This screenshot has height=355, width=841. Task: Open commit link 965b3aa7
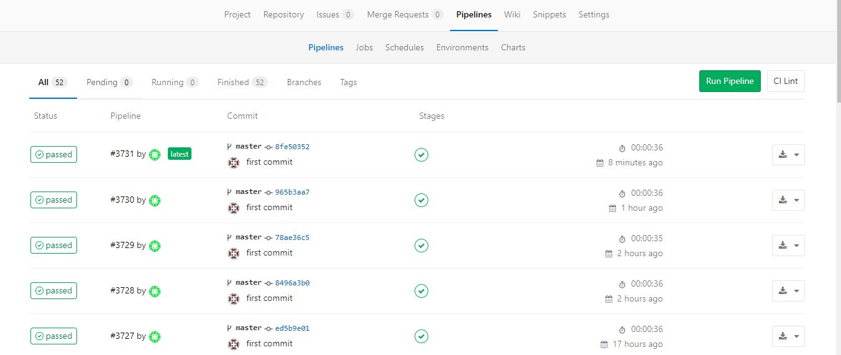coord(292,192)
